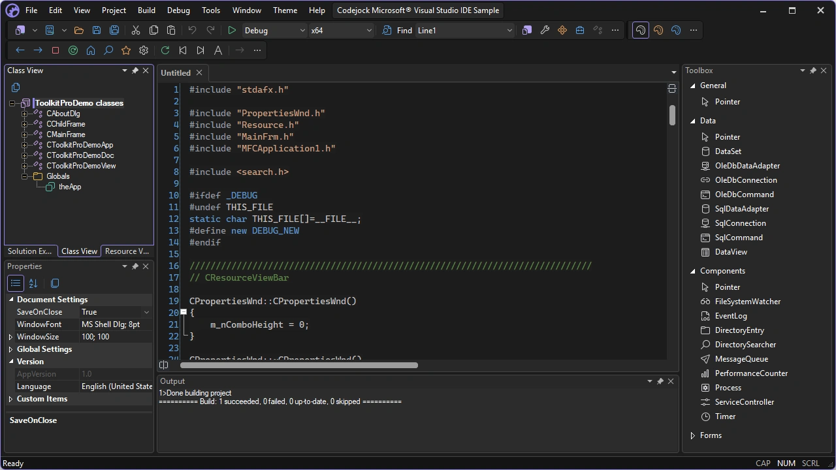Toggle the Alphabetical sort in the Properties panel
This screenshot has width=836, height=470.
coord(33,283)
